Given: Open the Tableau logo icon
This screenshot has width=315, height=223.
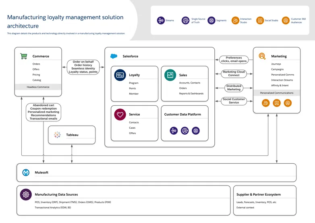Looking at the screenshot, I should point(57,135).
